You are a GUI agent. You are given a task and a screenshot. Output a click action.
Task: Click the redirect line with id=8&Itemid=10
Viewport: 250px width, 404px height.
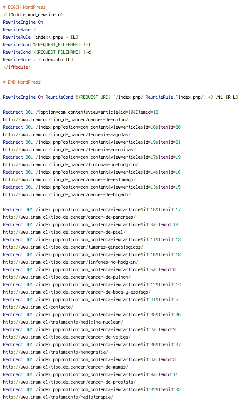click(x=91, y=224)
